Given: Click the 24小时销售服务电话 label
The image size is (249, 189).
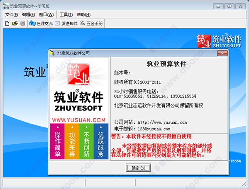Looking at the screenshot, I should pyautogui.click(x=137, y=91).
